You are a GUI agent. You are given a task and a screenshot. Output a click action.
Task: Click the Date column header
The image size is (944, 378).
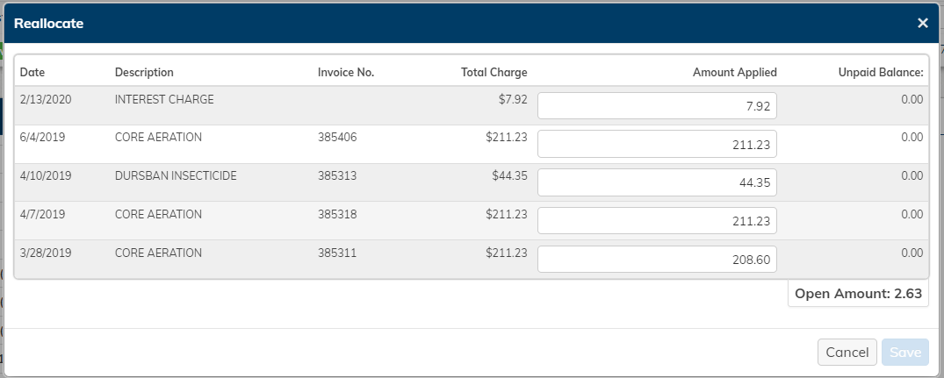32,72
